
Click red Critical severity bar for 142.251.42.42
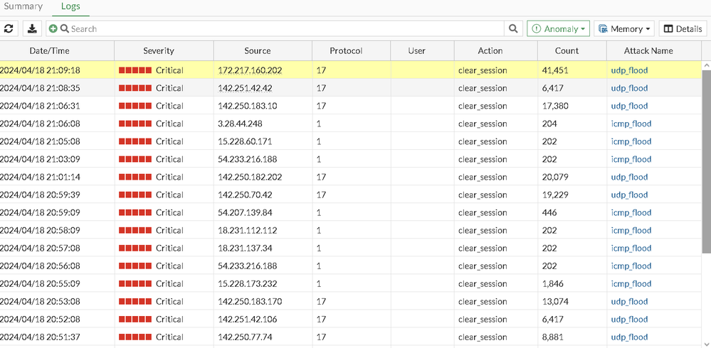135,88
